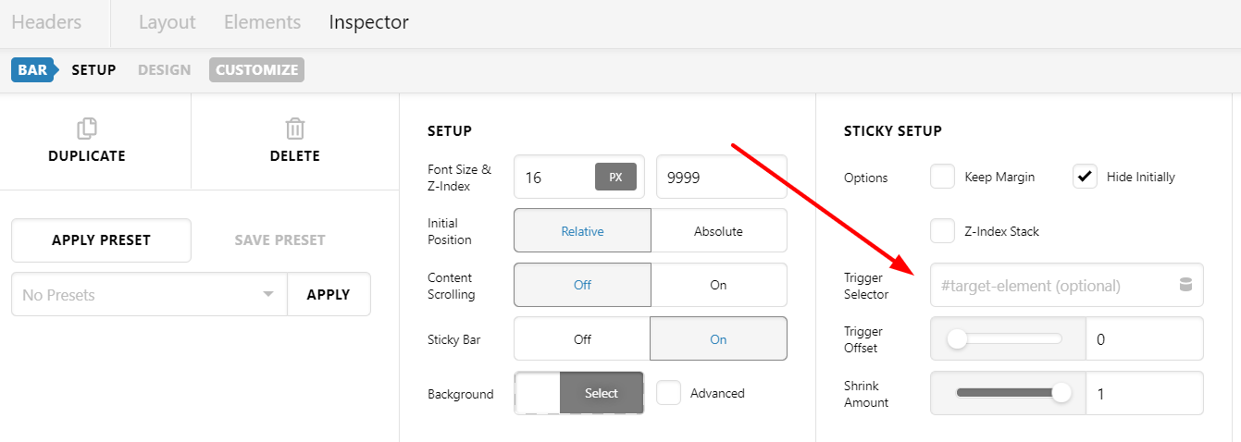1241x442 pixels.
Task: Check the Keep Margin option
Action: coord(942,177)
